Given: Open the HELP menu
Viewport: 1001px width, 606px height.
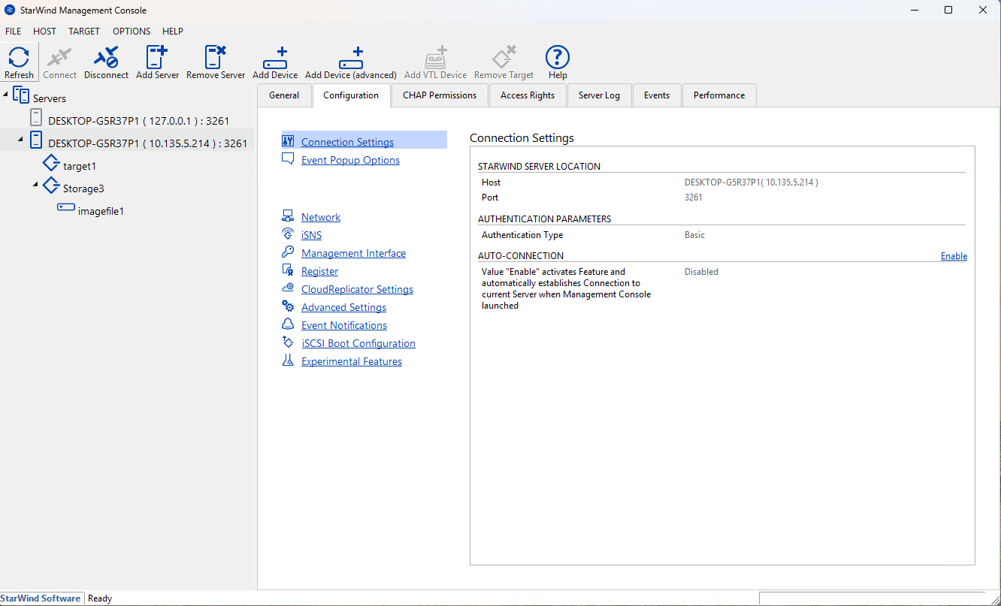Looking at the screenshot, I should pos(173,32).
